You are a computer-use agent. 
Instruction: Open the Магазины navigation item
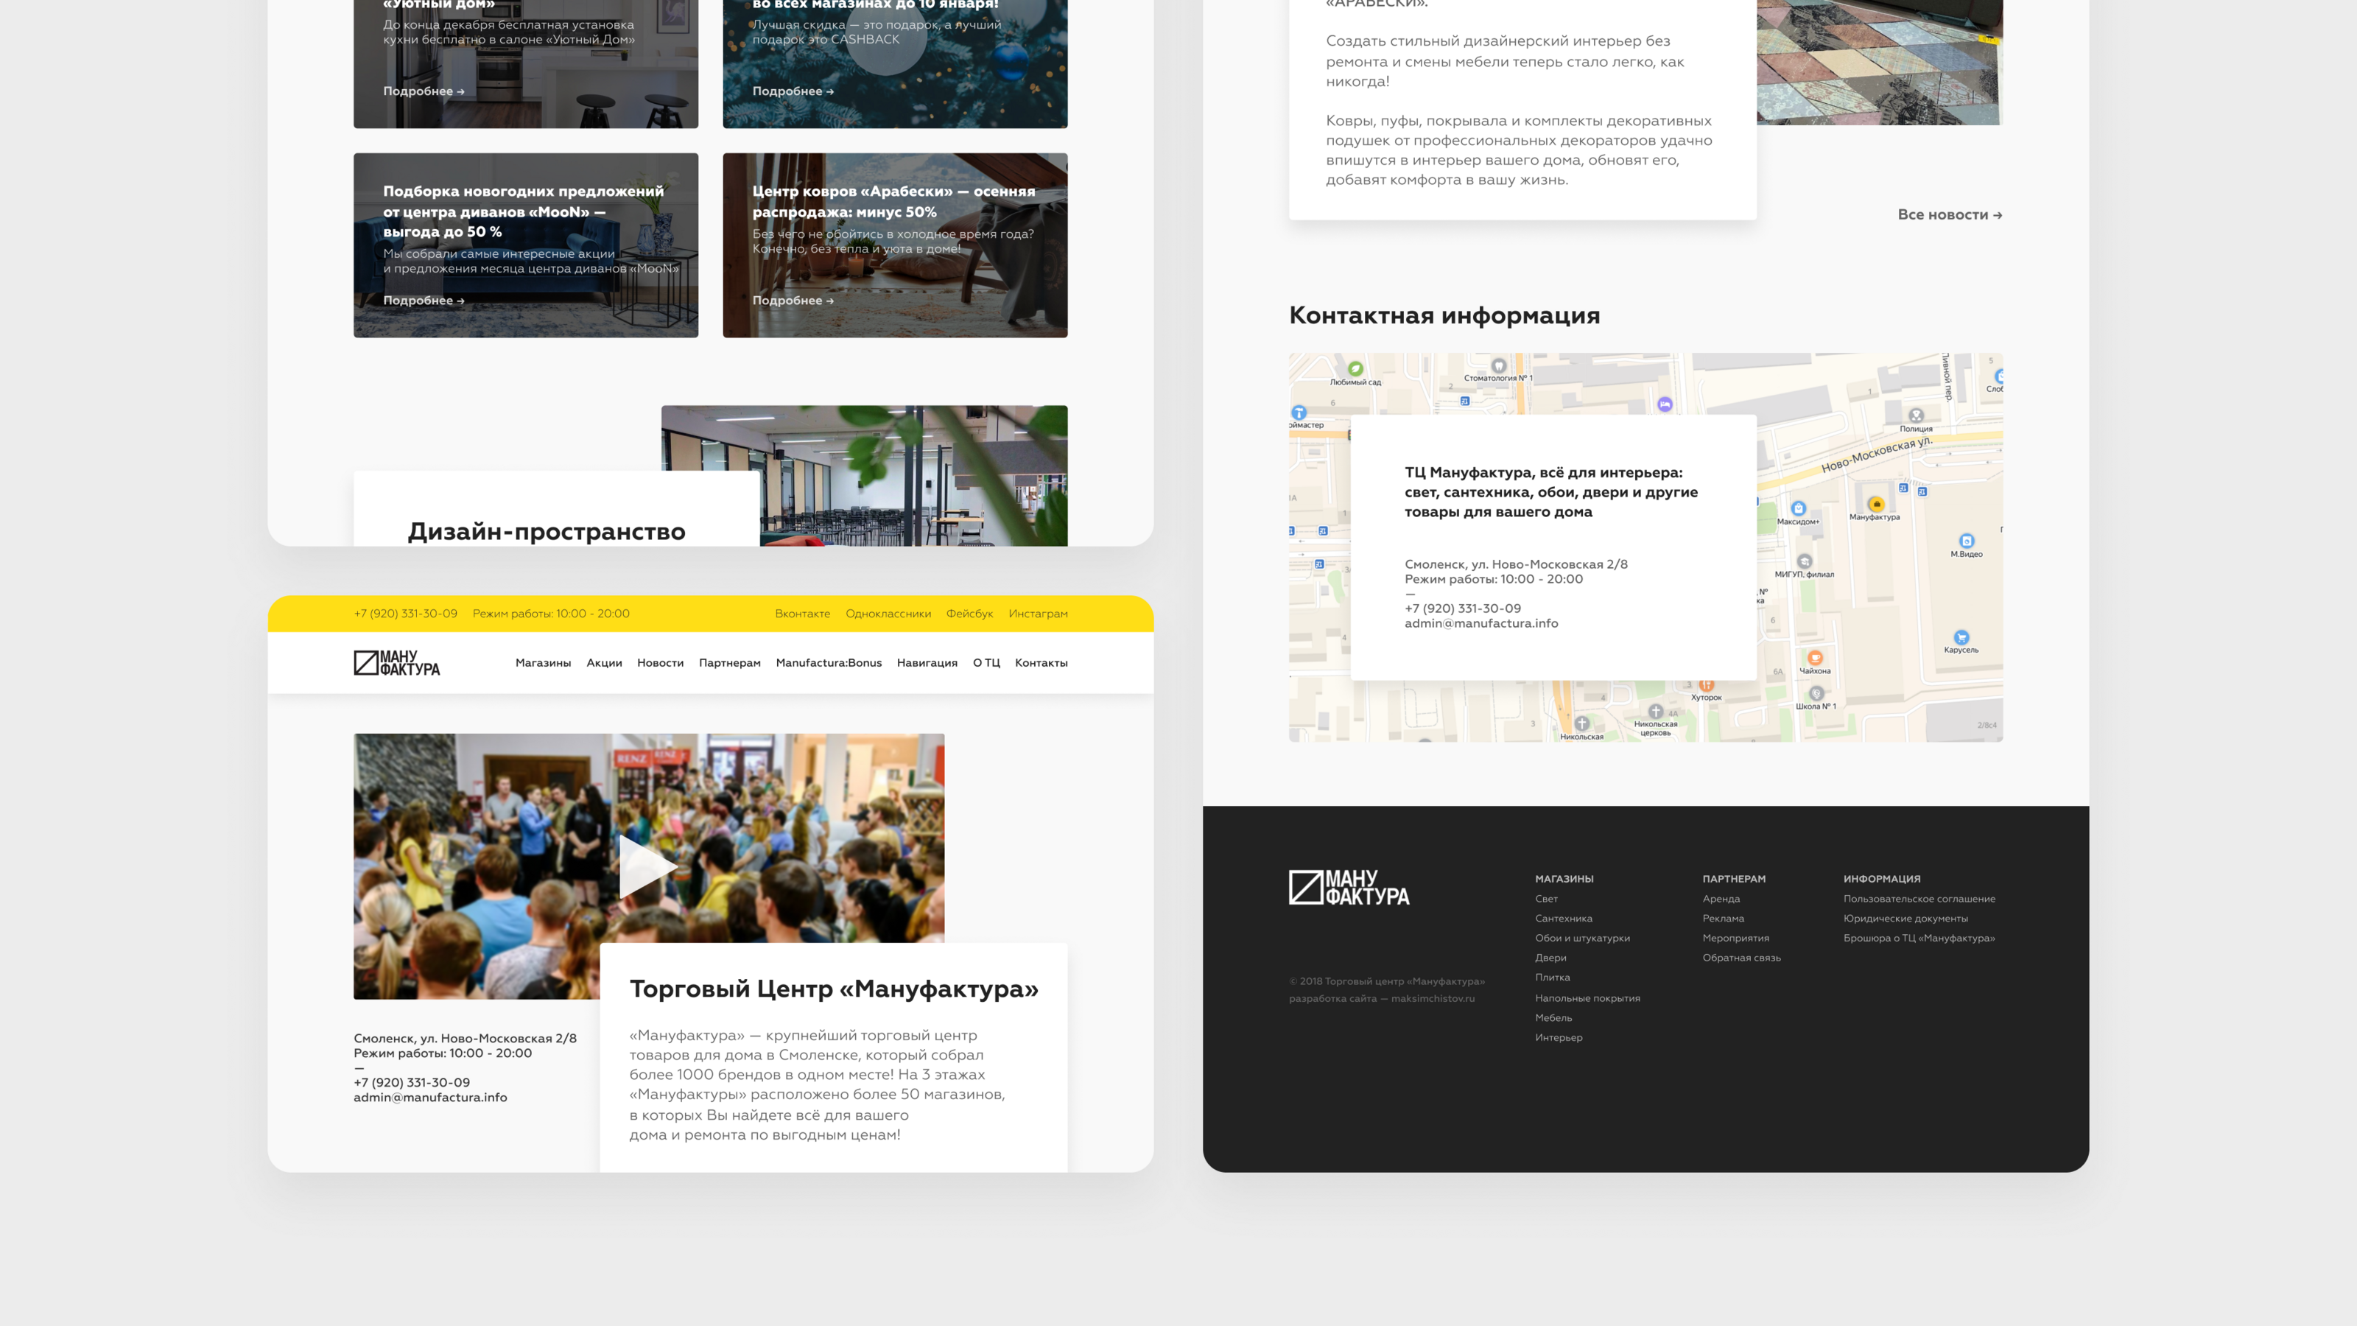(543, 662)
